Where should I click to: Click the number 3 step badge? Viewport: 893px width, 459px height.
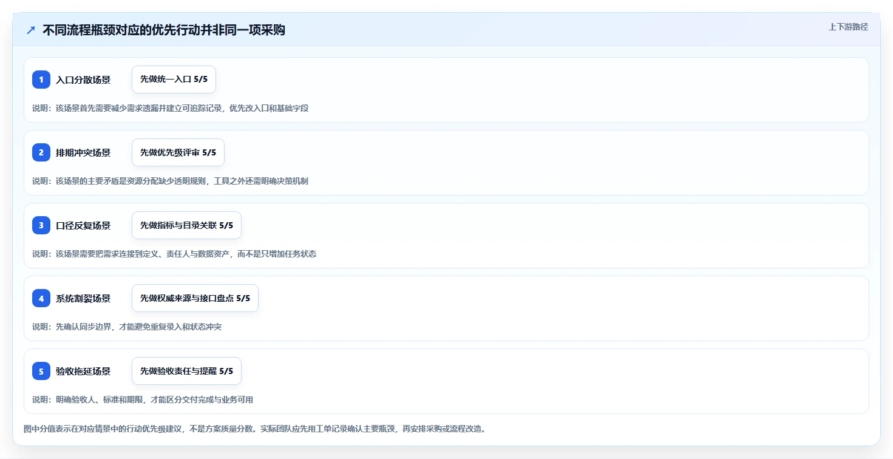click(41, 225)
